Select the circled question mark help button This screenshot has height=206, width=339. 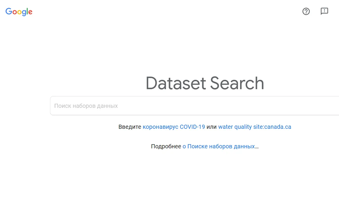306,11
